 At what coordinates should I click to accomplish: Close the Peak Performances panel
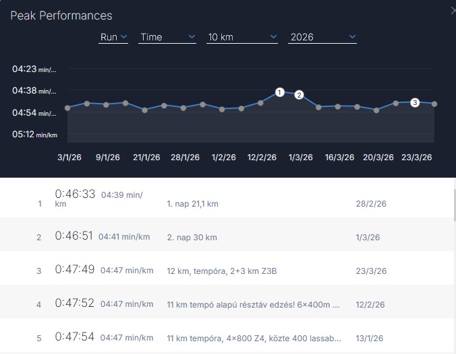453,10
